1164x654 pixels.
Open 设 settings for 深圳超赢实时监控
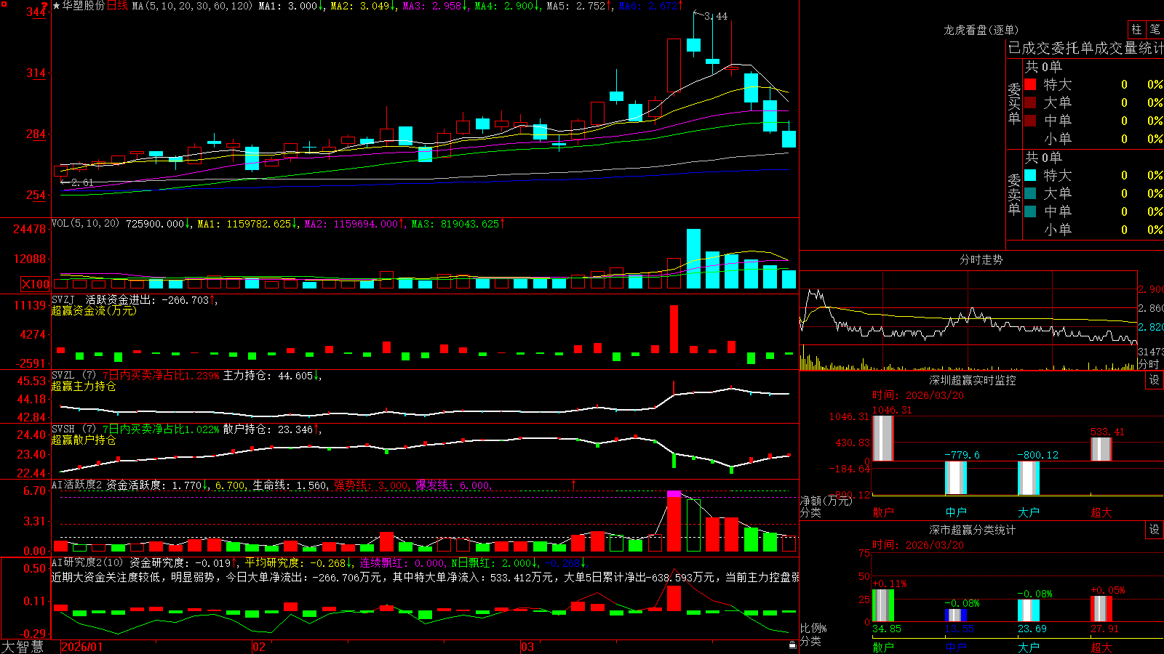click(1155, 380)
